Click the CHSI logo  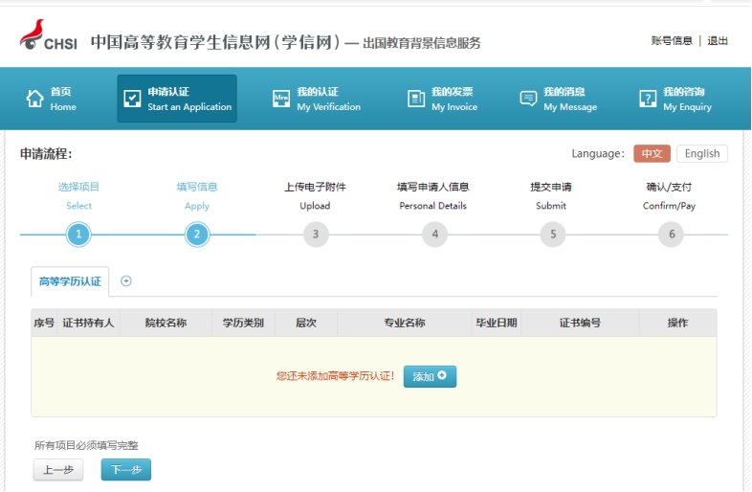[x=48, y=38]
